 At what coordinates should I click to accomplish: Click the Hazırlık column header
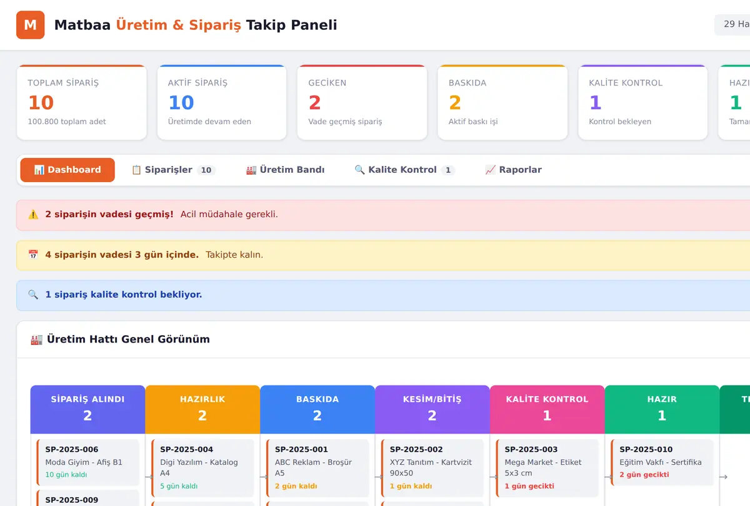202,409
